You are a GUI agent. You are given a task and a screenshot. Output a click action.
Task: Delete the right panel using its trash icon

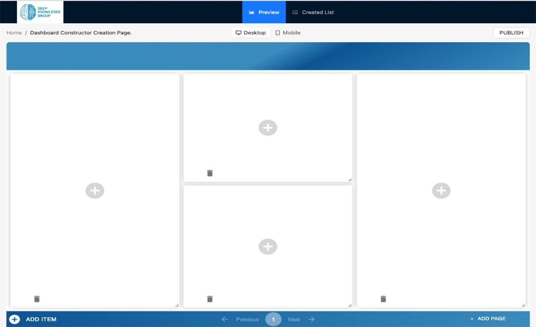[383, 299]
